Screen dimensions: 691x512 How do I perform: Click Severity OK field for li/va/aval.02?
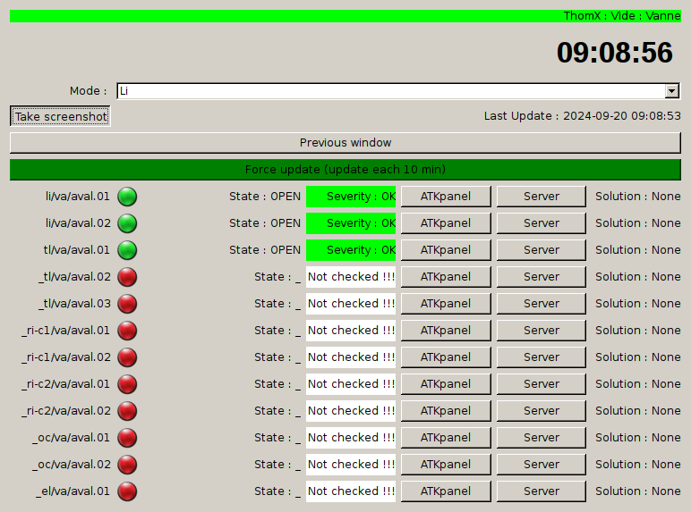(x=351, y=223)
